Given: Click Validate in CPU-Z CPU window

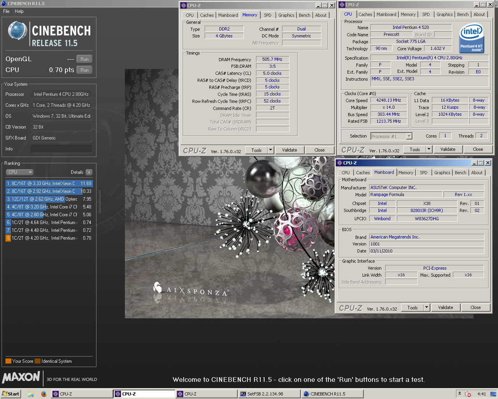Looking at the screenshot, I should (x=448, y=149).
